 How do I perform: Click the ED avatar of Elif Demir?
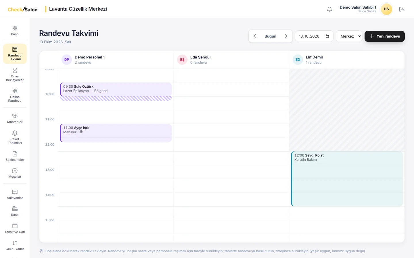pyautogui.click(x=298, y=60)
